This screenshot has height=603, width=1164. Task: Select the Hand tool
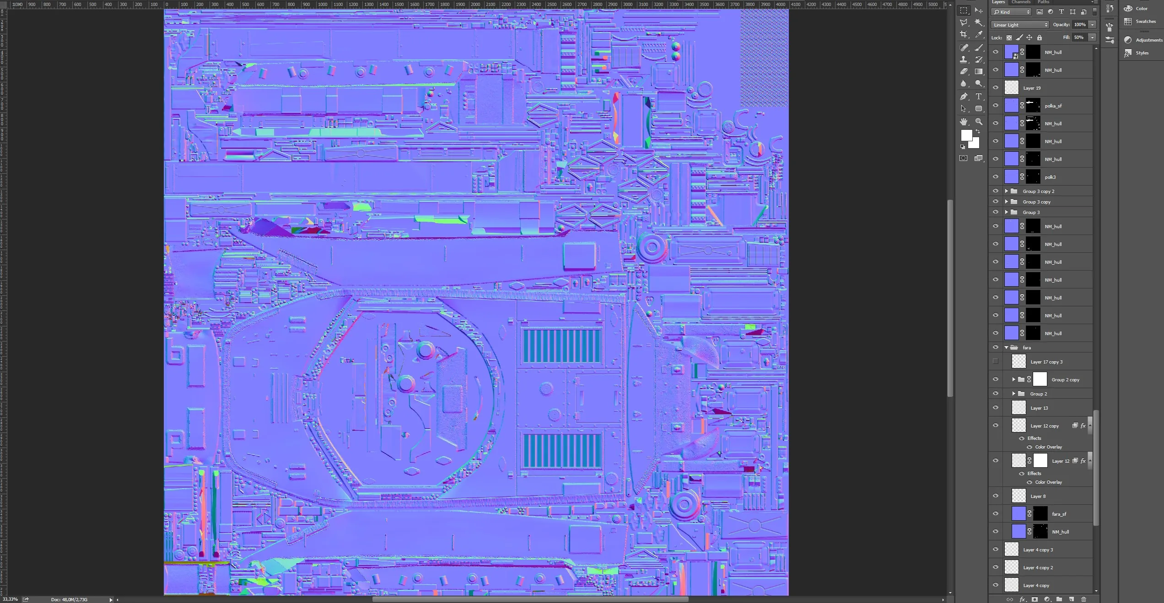click(964, 122)
